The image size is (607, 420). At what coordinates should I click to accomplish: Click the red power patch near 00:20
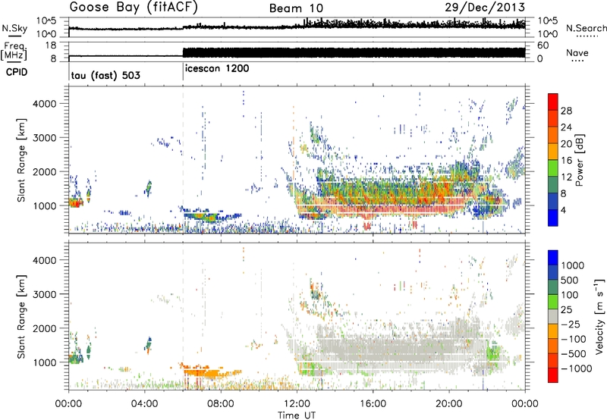[75, 202]
